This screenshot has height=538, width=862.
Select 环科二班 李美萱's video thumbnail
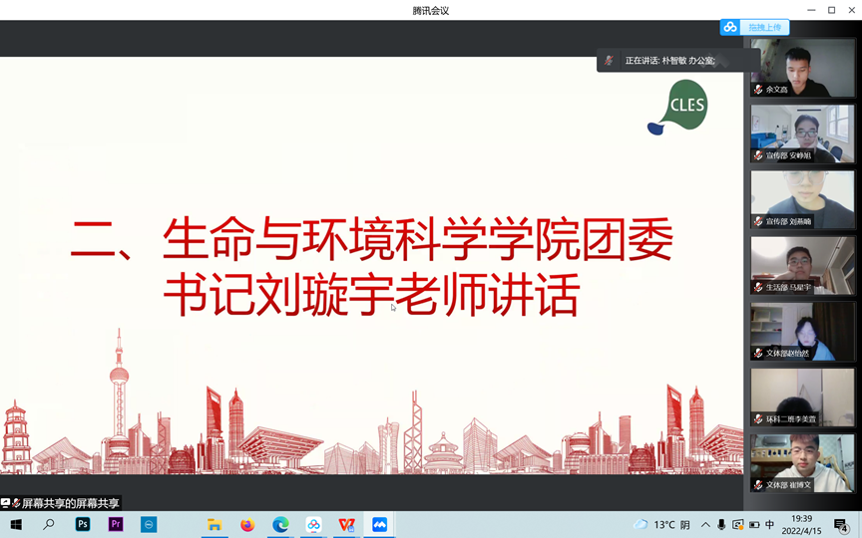[x=802, y=397]
